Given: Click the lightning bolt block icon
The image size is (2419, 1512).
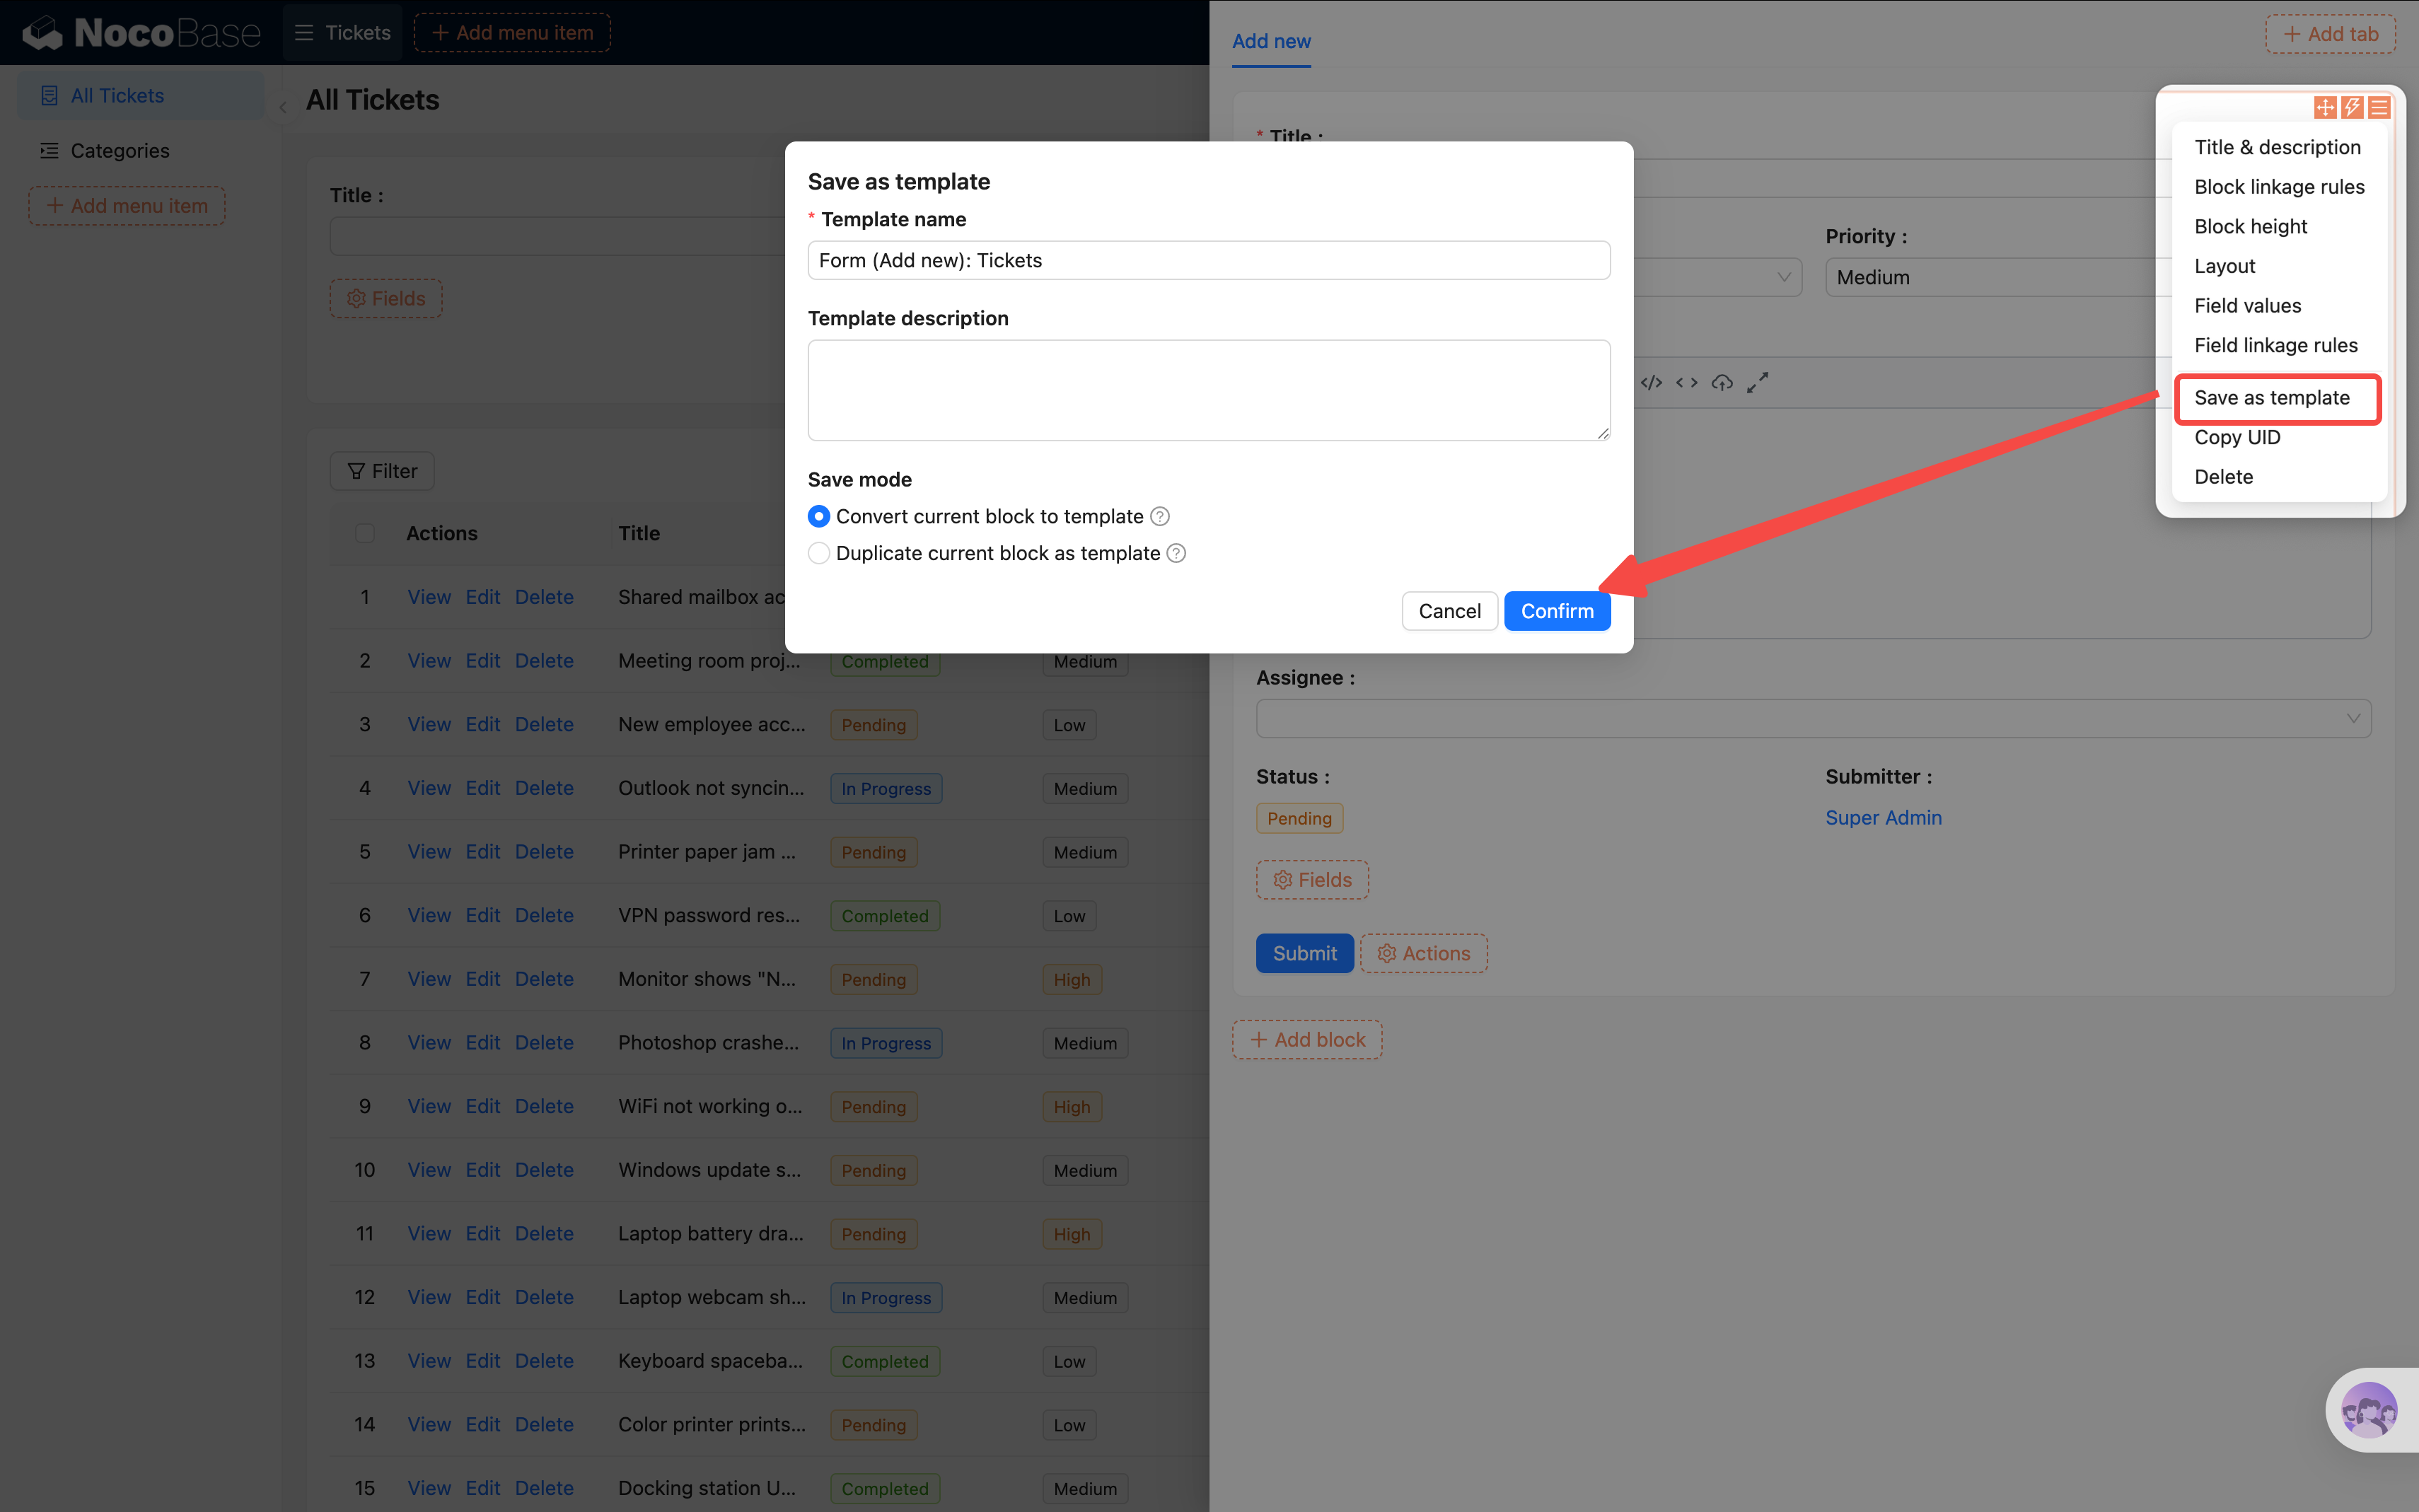Looking at the screenshot, I should 2352,107.
